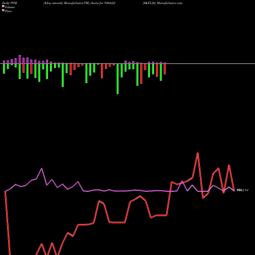
Task: Select the 'Price' legend label
Action: [x=8, y=11]
